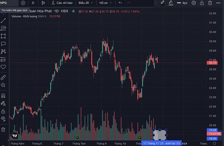Select the text callout annotation tool
224x146 pixels.
(x=3, y=44)
